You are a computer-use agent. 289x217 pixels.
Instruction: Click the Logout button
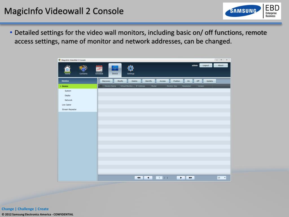tap(206, 65)
